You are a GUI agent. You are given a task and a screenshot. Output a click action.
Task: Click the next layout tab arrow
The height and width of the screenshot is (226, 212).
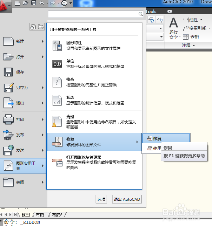[10, 215]
